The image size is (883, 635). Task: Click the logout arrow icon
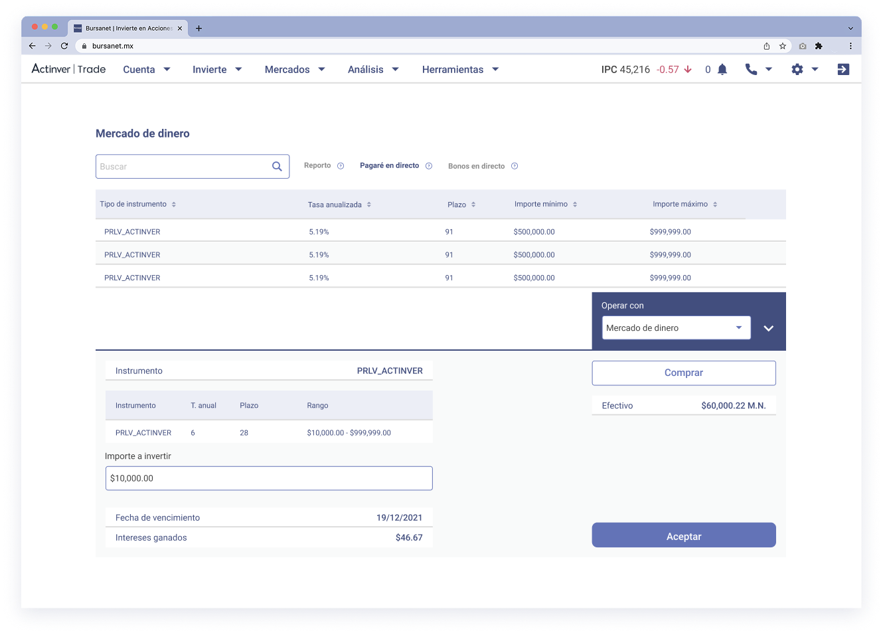point(843,69)
